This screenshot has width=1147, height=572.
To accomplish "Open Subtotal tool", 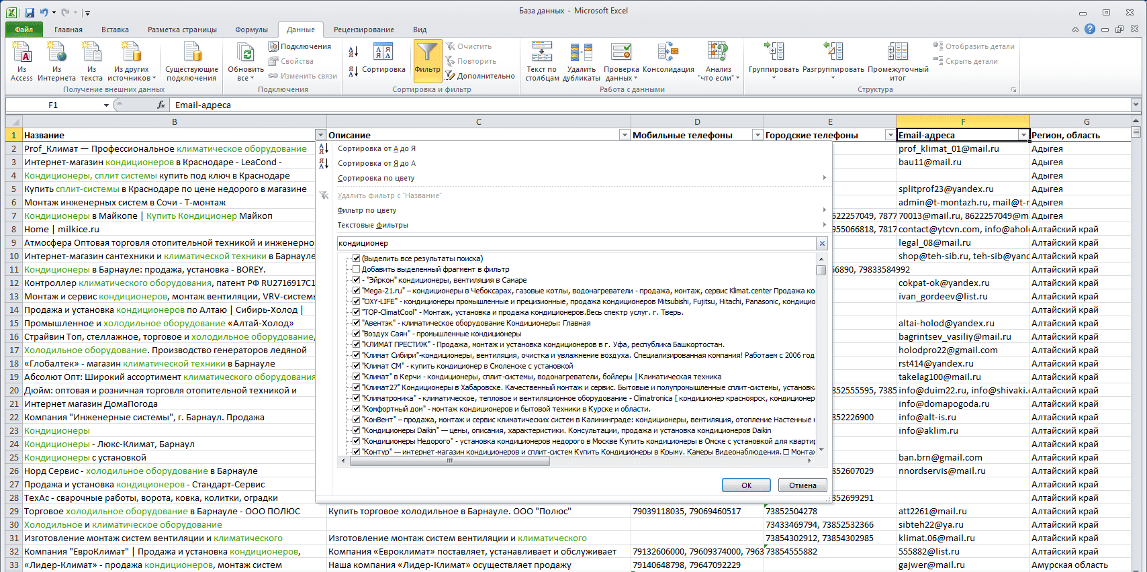I will [898, 61].
